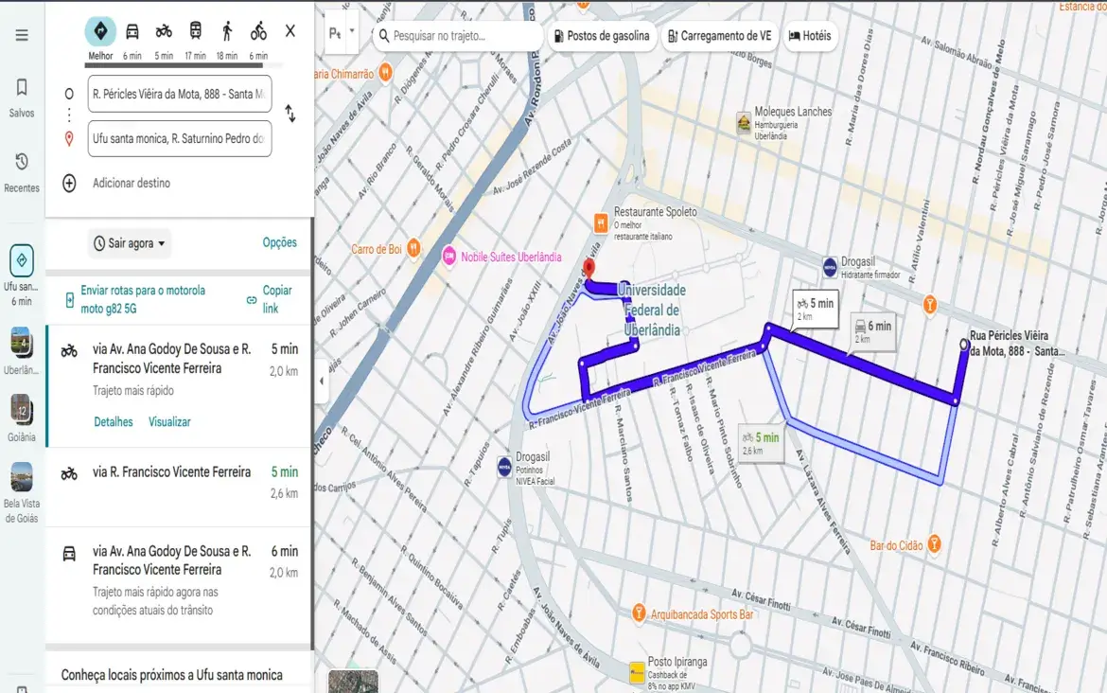Select the driving car mode

pos(131,30)
